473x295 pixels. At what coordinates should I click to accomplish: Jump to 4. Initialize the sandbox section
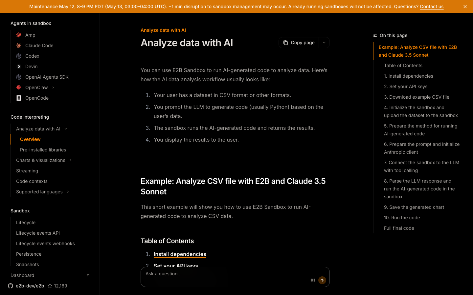coord(421,111)
